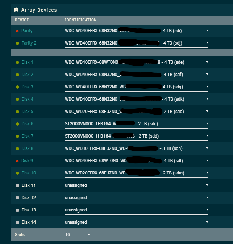Click the green status dot beside Disk 7
Screen dimensions: 233x244
17,136
